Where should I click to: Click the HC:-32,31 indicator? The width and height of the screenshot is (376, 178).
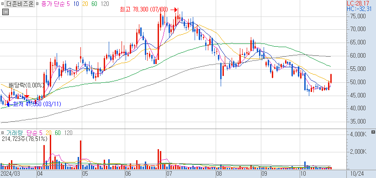pyautogui.click(x=359, y=9)
